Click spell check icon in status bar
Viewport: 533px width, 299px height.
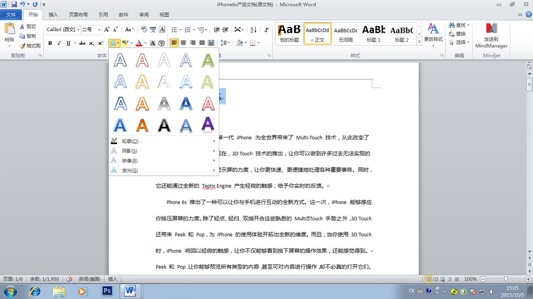(69, 279)
